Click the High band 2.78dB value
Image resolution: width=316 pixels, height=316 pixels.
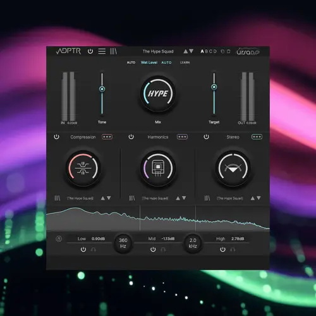pos(238,239)
